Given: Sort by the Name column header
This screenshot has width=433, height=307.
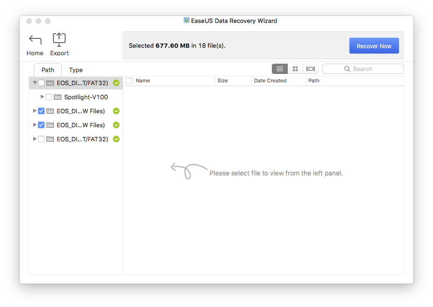Looking at the screenshot, I should coord(174,80).
